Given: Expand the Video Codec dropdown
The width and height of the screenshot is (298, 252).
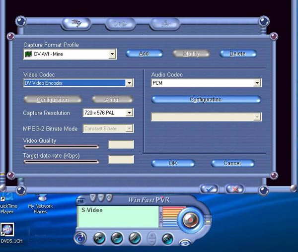Looking at the screenshot, I should pos(129,83).
